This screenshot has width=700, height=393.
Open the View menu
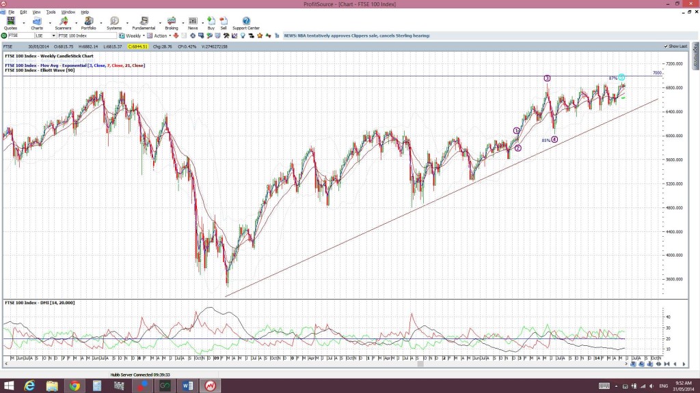[x=37, y=12]
